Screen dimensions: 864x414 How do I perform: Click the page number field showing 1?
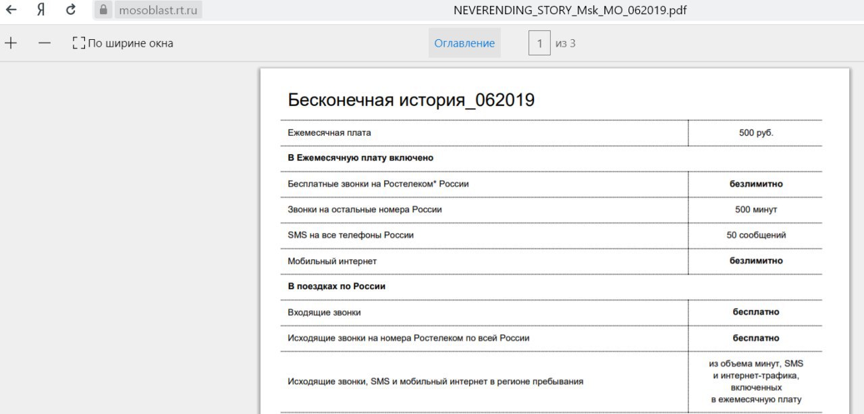tap(539, 44)
